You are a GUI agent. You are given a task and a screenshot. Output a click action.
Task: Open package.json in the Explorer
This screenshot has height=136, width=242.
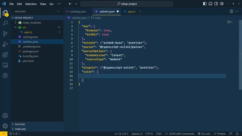37,51
